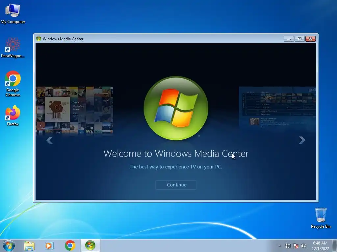Show hidden system tray icons arrow

click(280, 246)
